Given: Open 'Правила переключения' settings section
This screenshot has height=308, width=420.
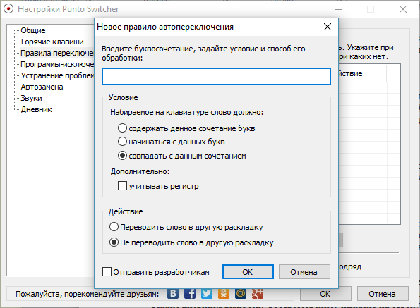Looking at the screenshot, I should coord(57,53).
